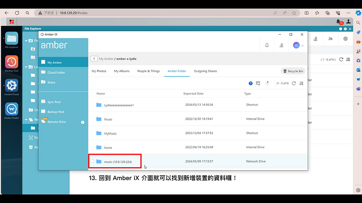Sort by Type column header
The height and width of the screenshot is (203, 362).
[x=247, y=94]
